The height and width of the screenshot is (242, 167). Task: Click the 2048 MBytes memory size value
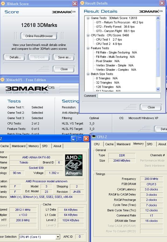[122, 161]
